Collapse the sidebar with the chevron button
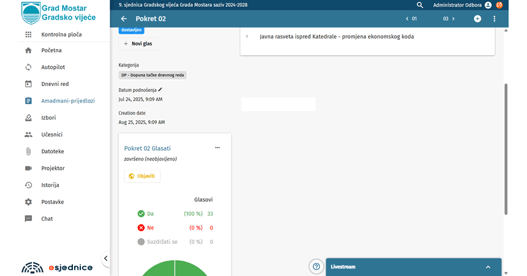Image resolution: width=527 pixels, height=276 pixels. tap(105, 259)
